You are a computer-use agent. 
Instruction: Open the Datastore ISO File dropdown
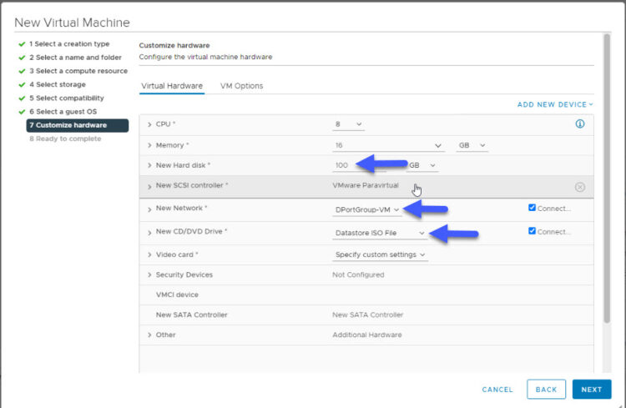pos(380,233)
